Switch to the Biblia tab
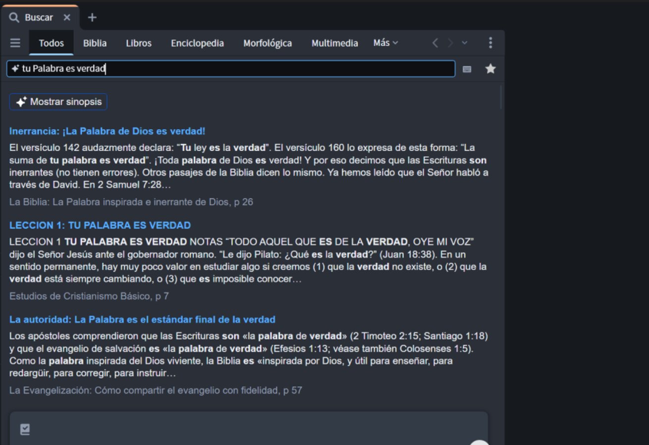This screenshot has height=445, width=649. tap(95, 43)
